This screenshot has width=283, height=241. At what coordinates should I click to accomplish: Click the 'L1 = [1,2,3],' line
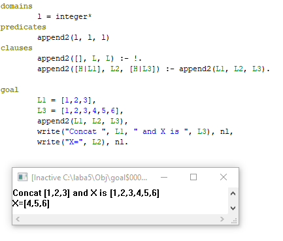point(67,100)
